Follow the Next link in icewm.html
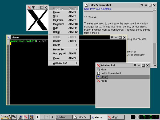Screen dimensions: 160x120 tap(87, 9)
